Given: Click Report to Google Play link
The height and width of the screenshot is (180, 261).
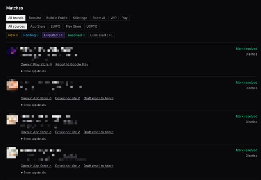Looking at the screenshot, I should pyautogui.click(x=72, y=64).
